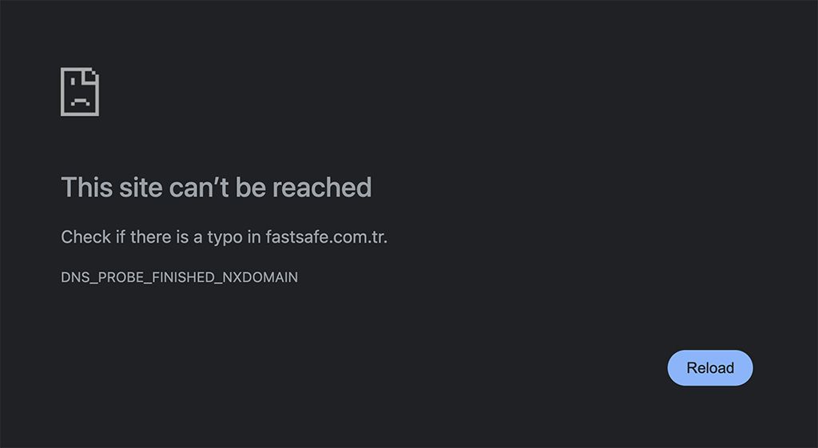This screenshot has height=448, width=818.
Task: Click the word "reached" in the heading
Action: click(x=322, y=187)
